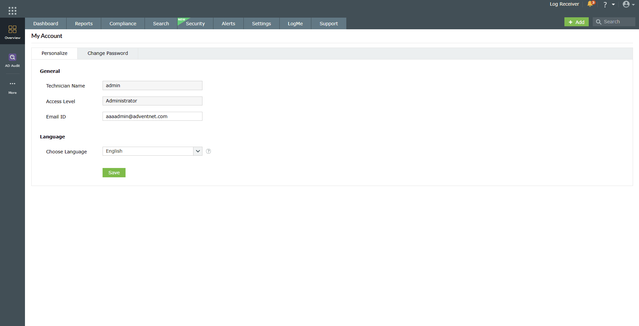This screenshot has height=326, width=639.
Task: Click the Email ID label
Action: 56,117
